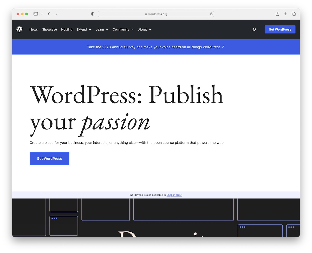Click the WordPress logo in the navigation bar
This screenshot has width=312, height=253.
(x=19, y=29)
